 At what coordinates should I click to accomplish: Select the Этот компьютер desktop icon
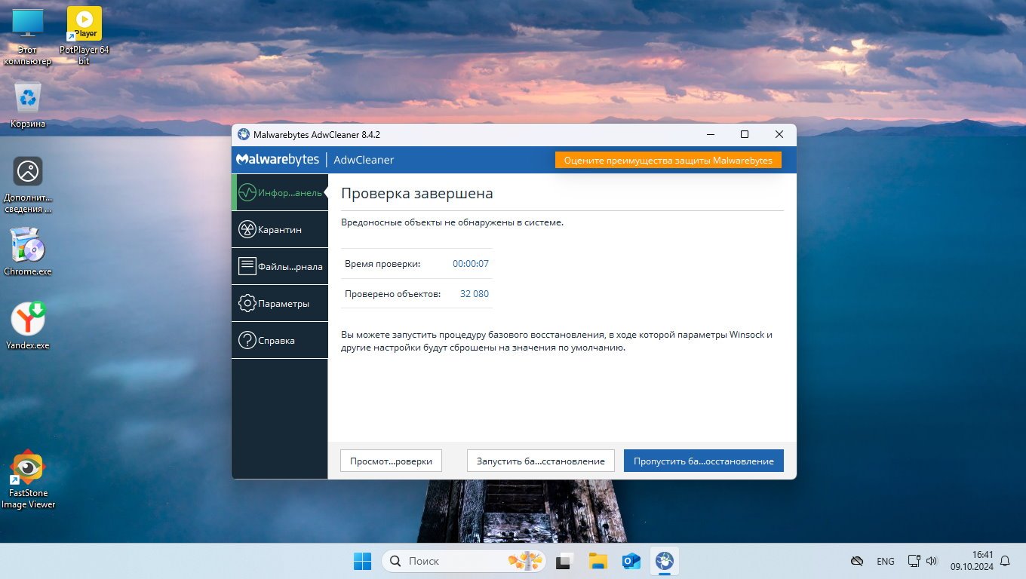pyautogui.click(x=28, y=37)
